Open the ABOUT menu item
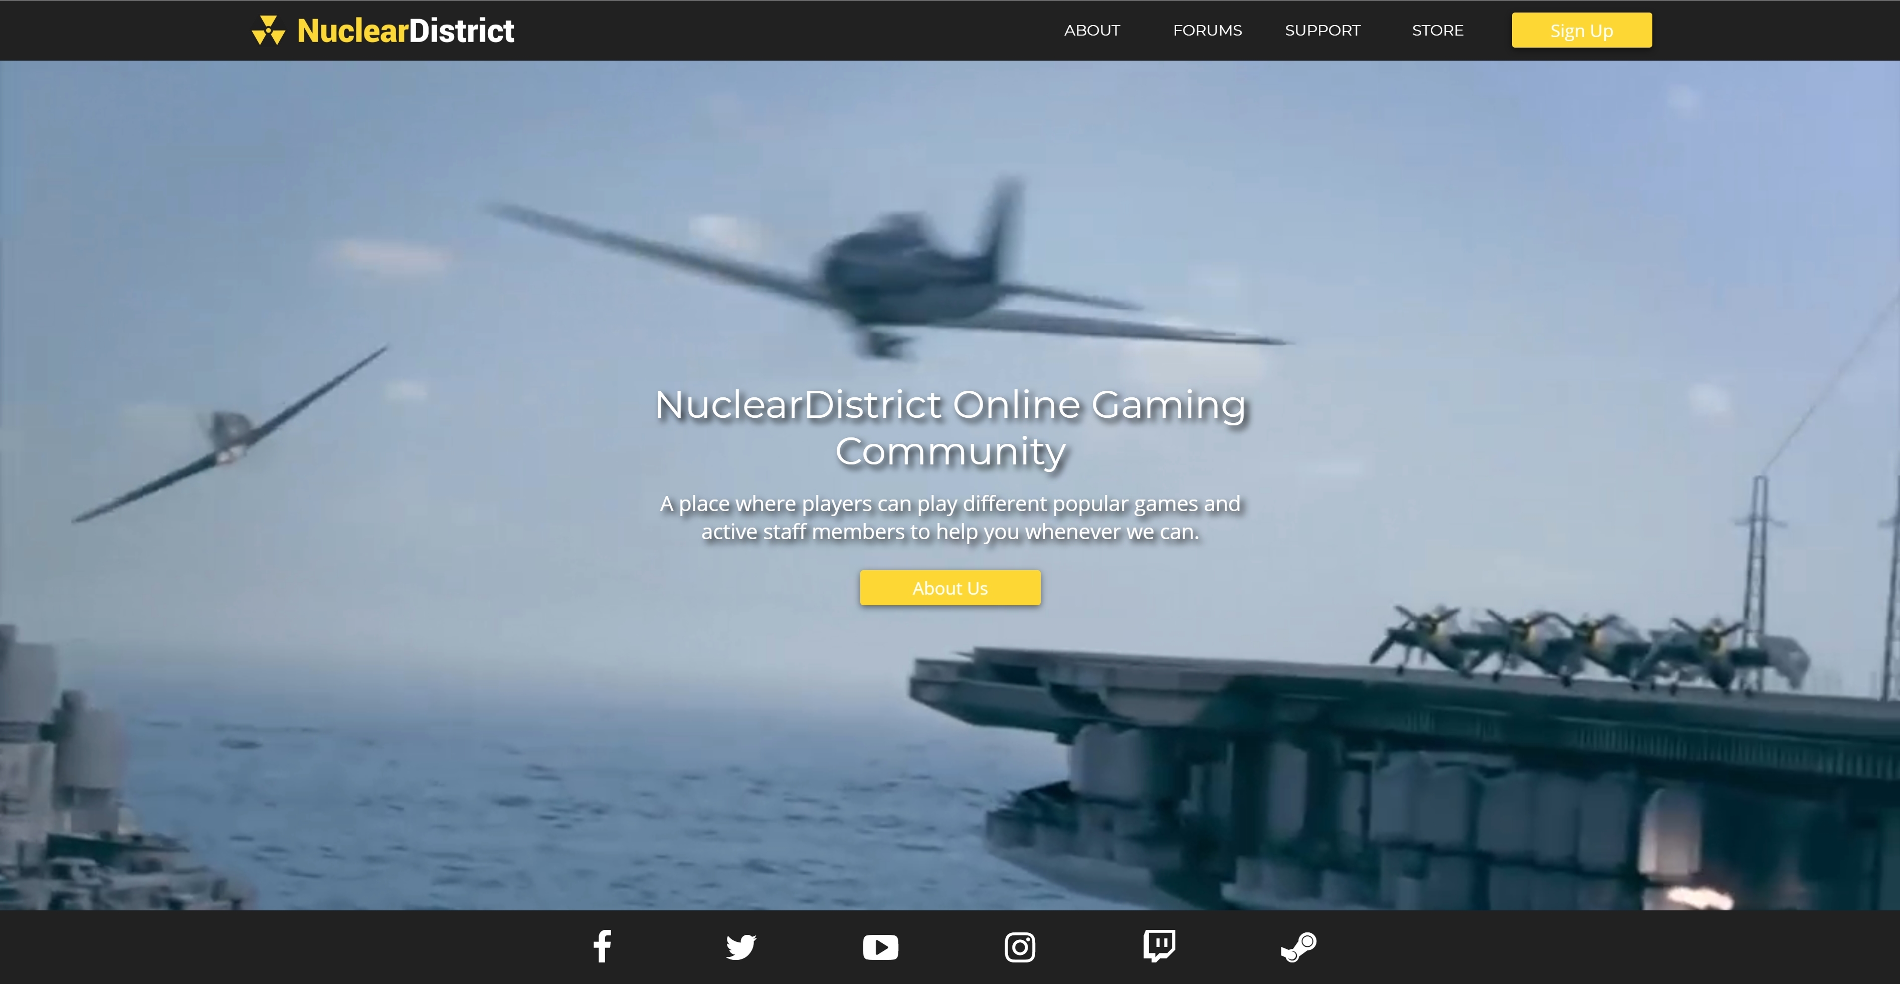The width and height of the screenshot is (1900, 984). pyautogui.click(x=1091, y=30)
